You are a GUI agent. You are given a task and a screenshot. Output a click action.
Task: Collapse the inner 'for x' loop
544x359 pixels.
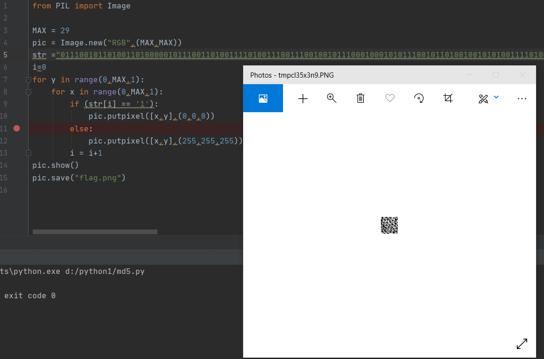[x=28, y=92]
